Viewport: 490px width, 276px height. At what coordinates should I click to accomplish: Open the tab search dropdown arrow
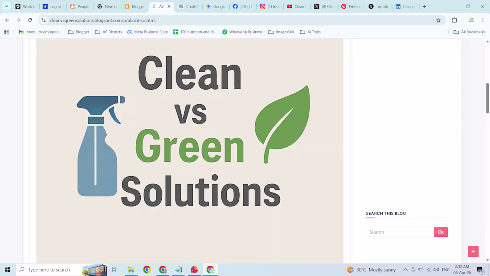pos(6,6)
